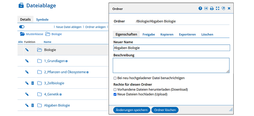Toggle the blue switch above Musterklasse
Image resolution: width=254 pixels, height=116 pixels.
22,27
